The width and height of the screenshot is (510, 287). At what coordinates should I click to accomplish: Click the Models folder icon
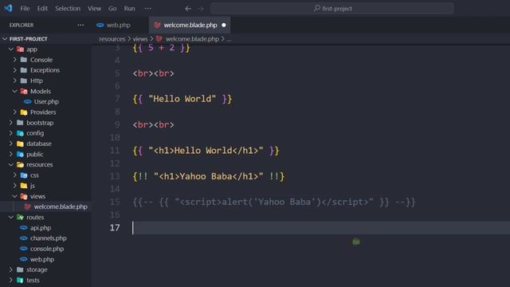click(24, 92)
